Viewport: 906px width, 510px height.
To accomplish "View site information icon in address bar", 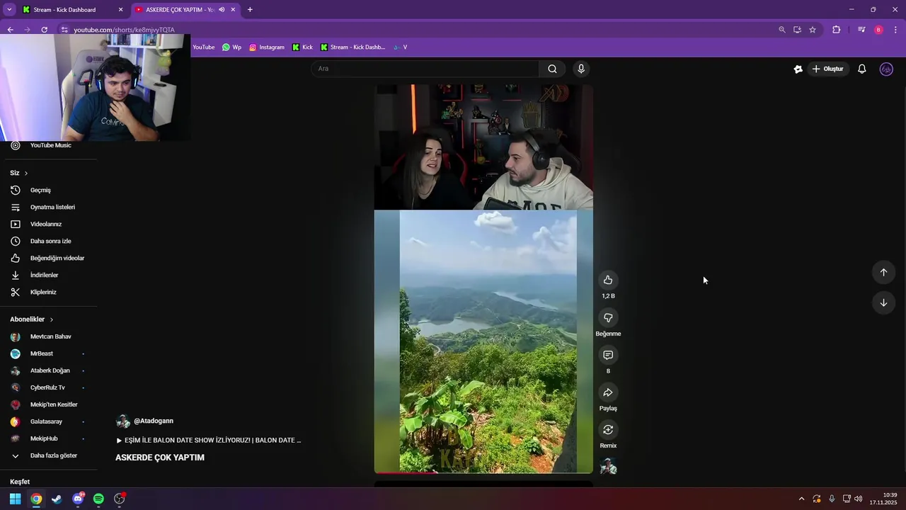I will pos(64,30).
